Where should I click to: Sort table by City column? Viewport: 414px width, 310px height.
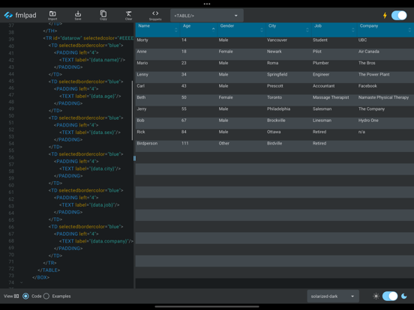307,30
